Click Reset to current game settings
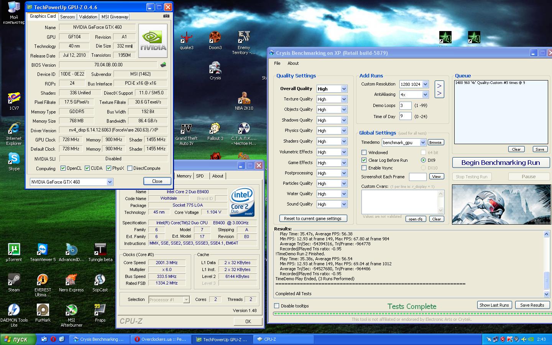The width and height of the screenshot is (552, 345). click(313, 219)
